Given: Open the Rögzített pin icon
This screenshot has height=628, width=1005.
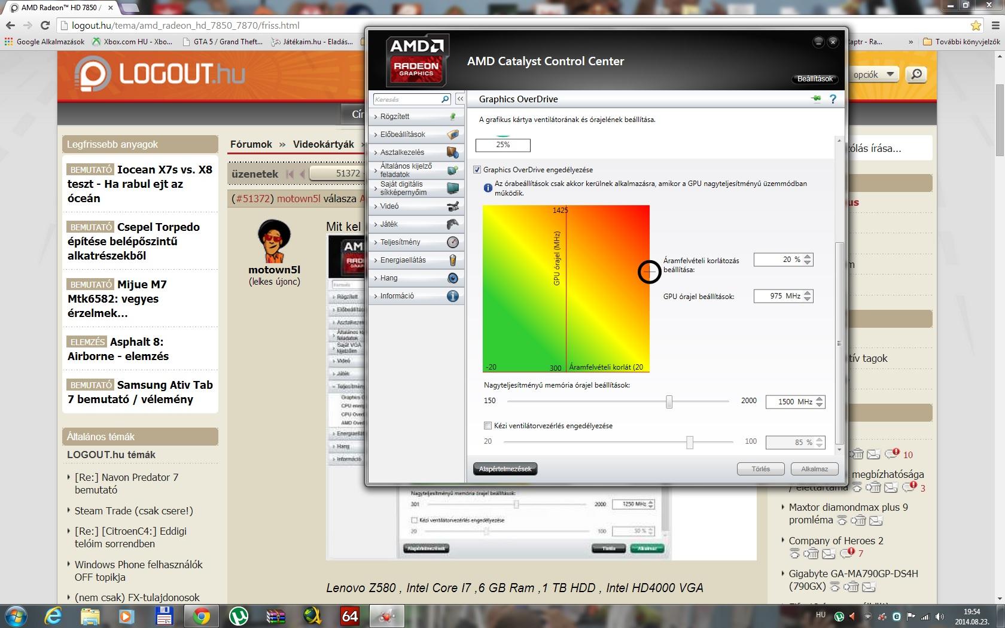Looking at the screenshot, I should coord(453,117).
